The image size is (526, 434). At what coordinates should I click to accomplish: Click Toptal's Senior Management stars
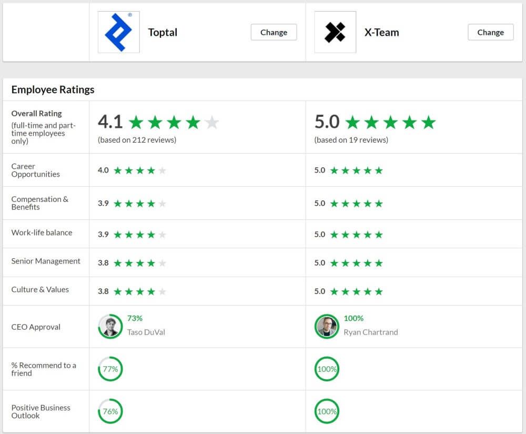pyautogui.click(x=140, y=263)
